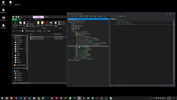The width and height of the screenshot is (177, 100).
Task: Expand the mscorlib assembly node
Action: pyautogui.click(x=68, y=60)
